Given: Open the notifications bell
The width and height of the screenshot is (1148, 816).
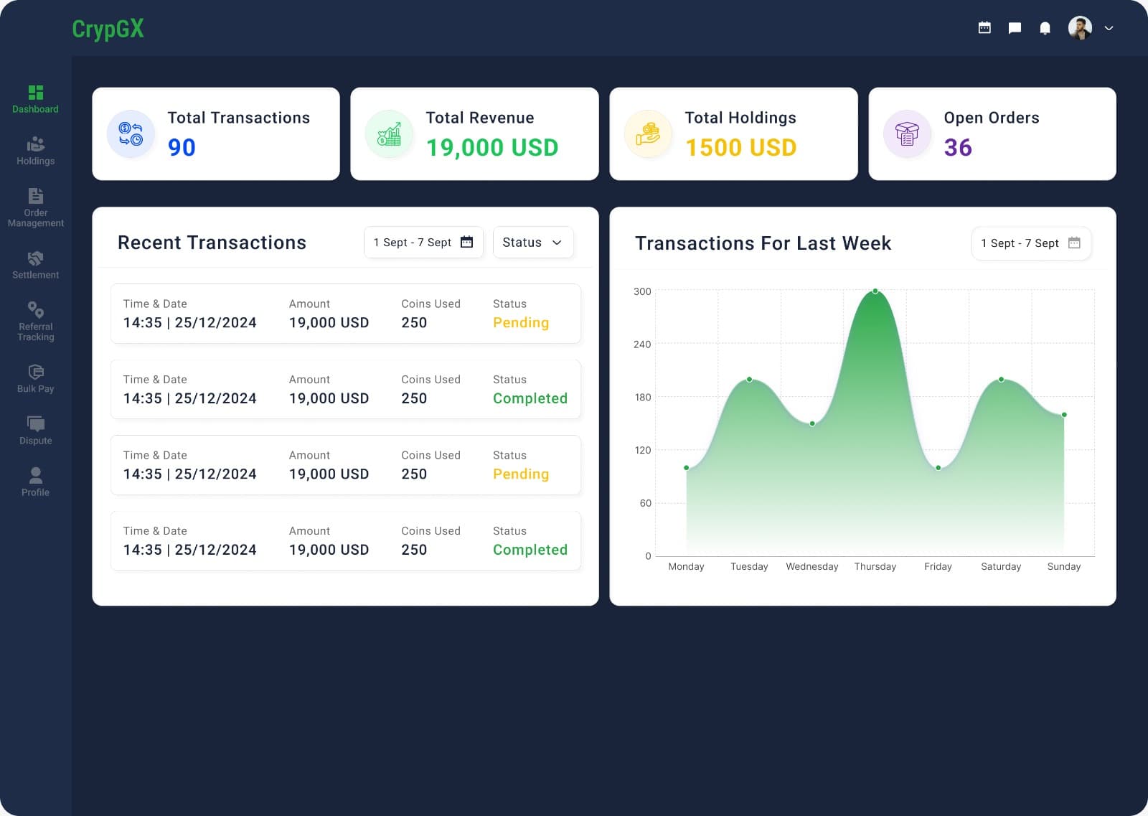Looking at the screenshot, I should [1045, 28].
